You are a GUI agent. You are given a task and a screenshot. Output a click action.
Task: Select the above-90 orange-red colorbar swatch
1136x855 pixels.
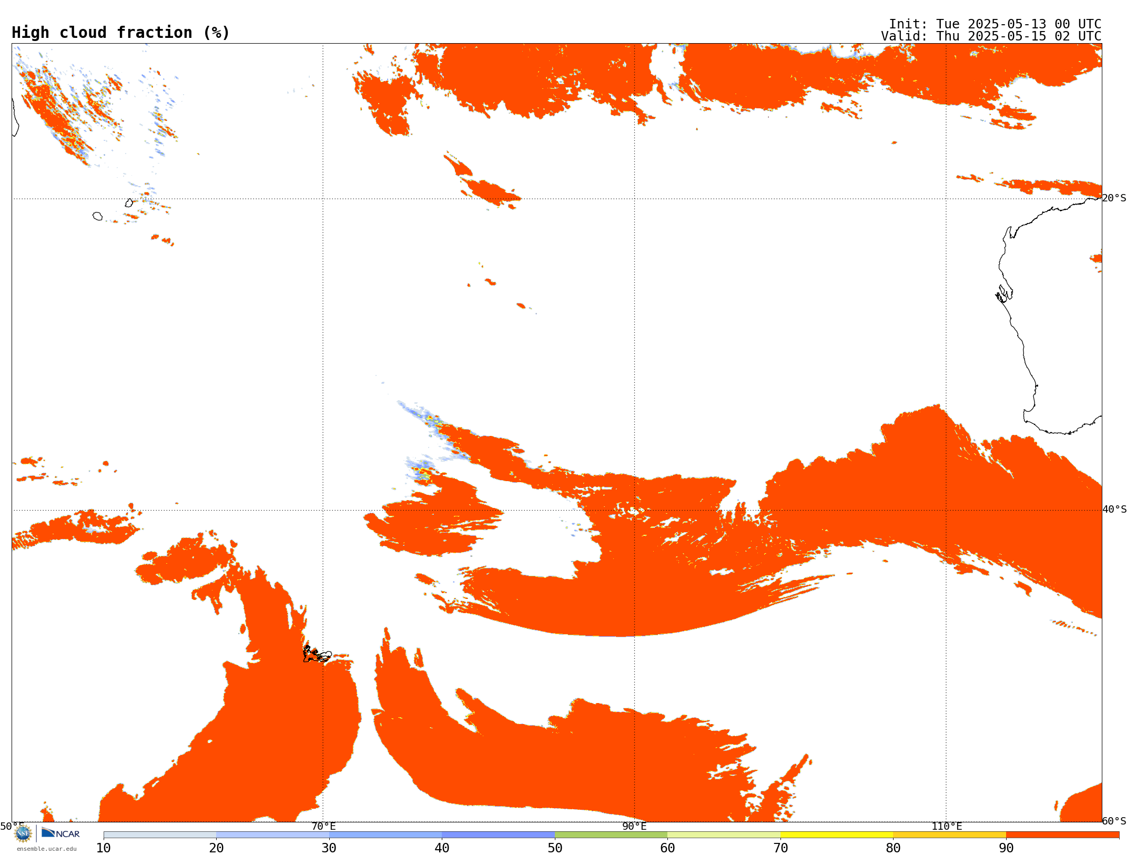(1062, 834)
